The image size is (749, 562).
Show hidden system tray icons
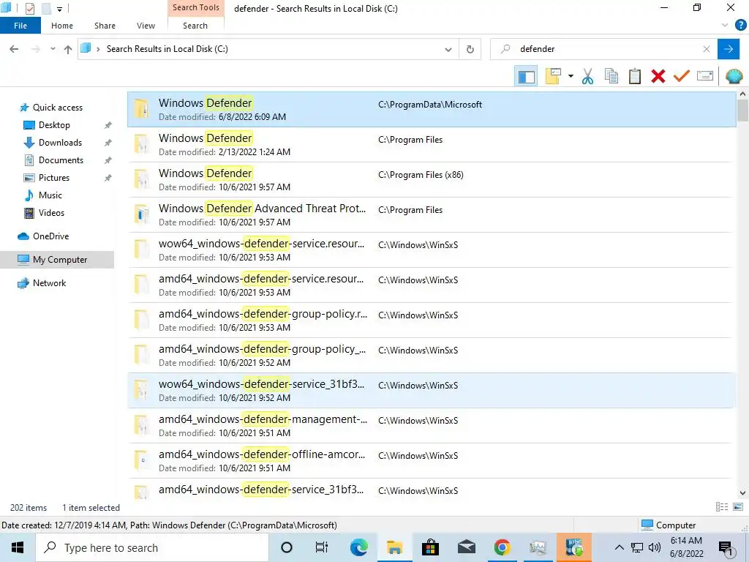[619, 547]
